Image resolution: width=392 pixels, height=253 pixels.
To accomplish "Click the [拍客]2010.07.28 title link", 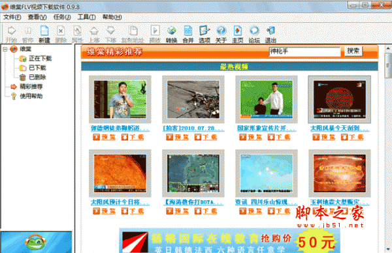I will (x=193, y=128).
